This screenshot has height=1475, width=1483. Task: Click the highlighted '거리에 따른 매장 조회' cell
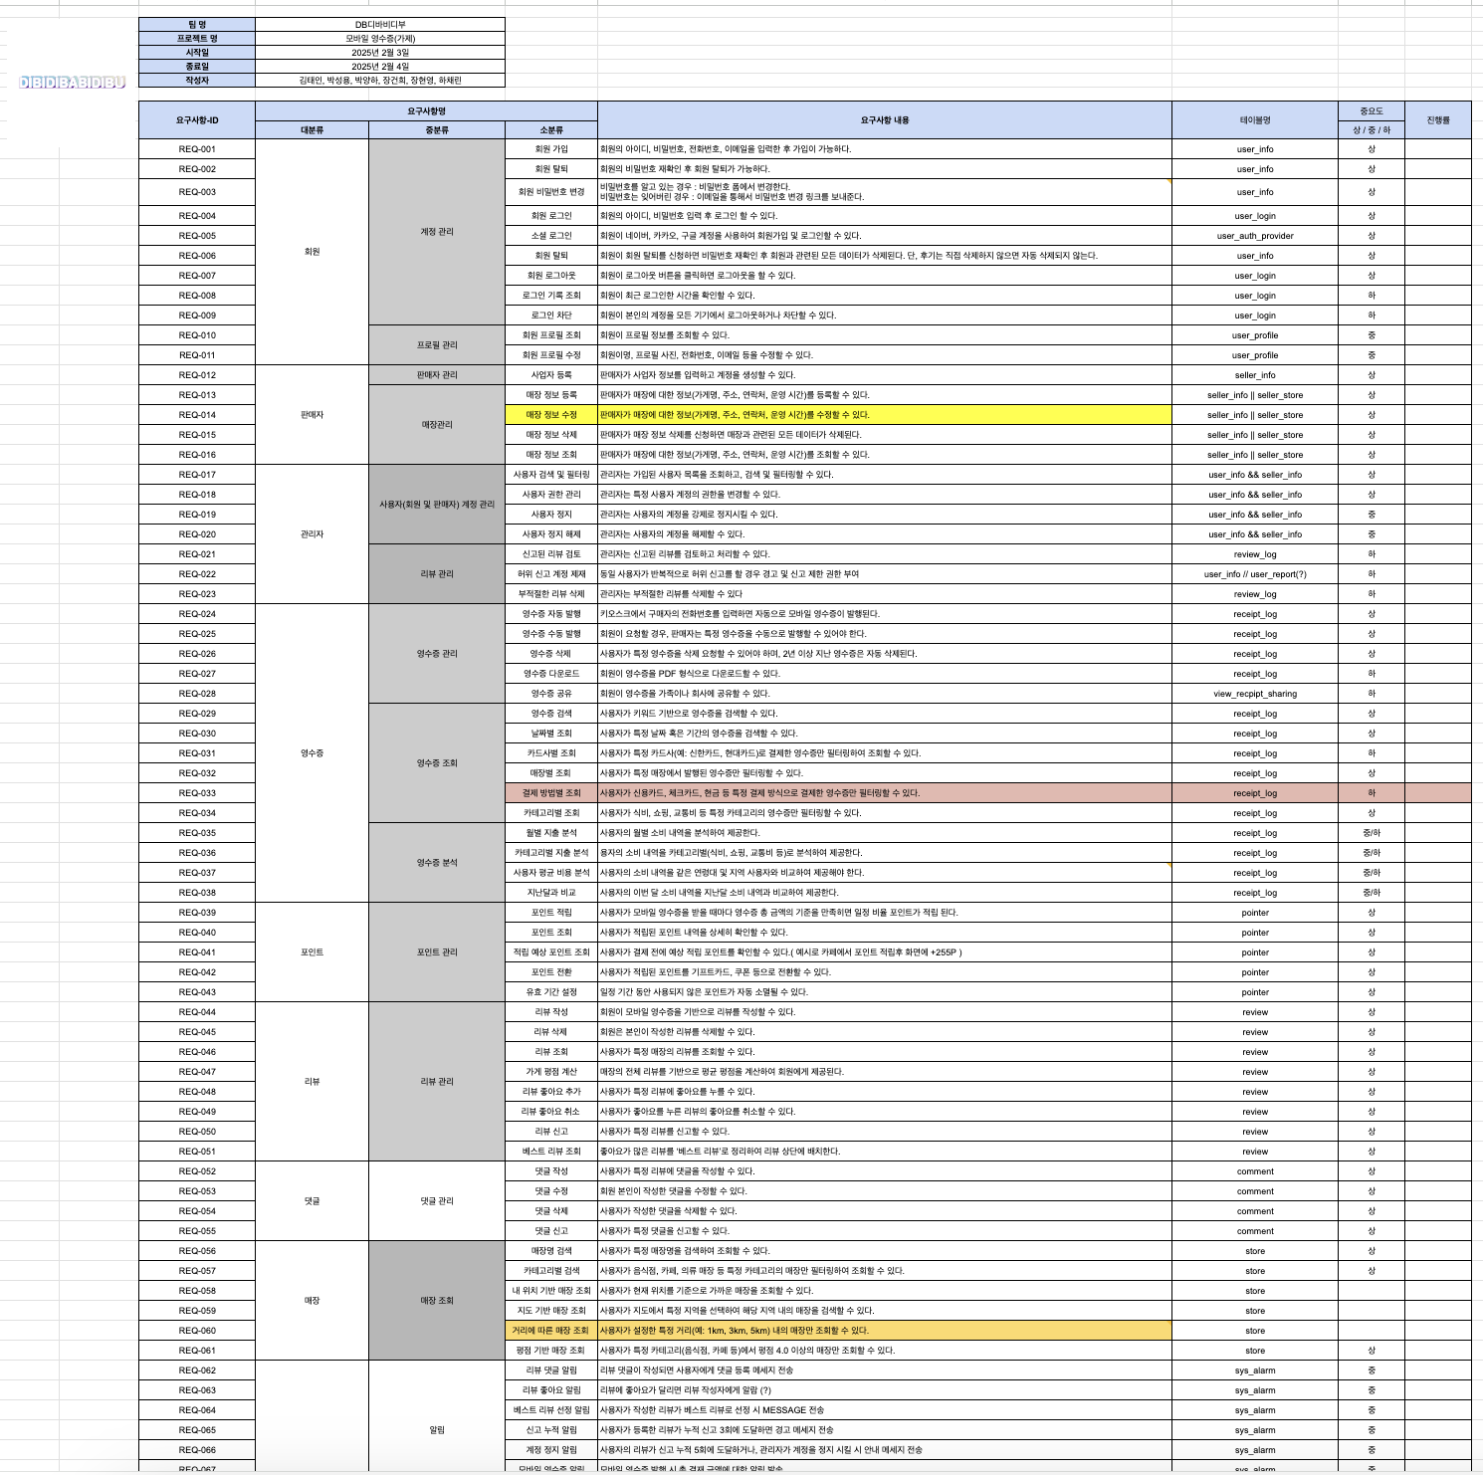[551, 1331]
